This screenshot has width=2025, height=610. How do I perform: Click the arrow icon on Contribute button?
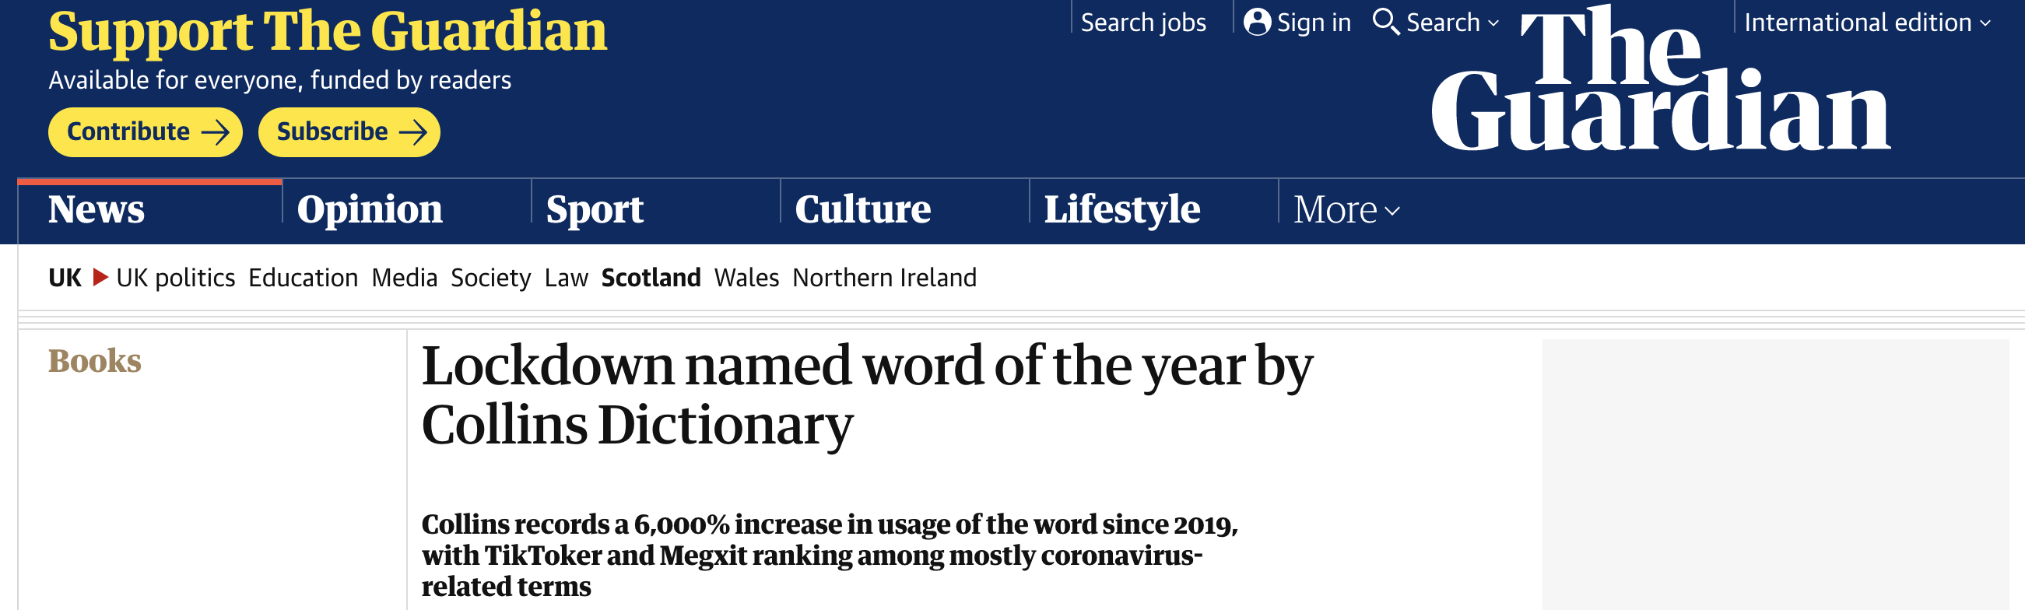215,132
